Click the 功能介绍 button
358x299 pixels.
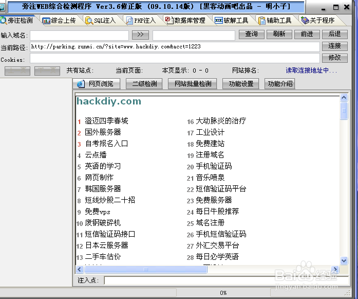click(x=280, y=84)
